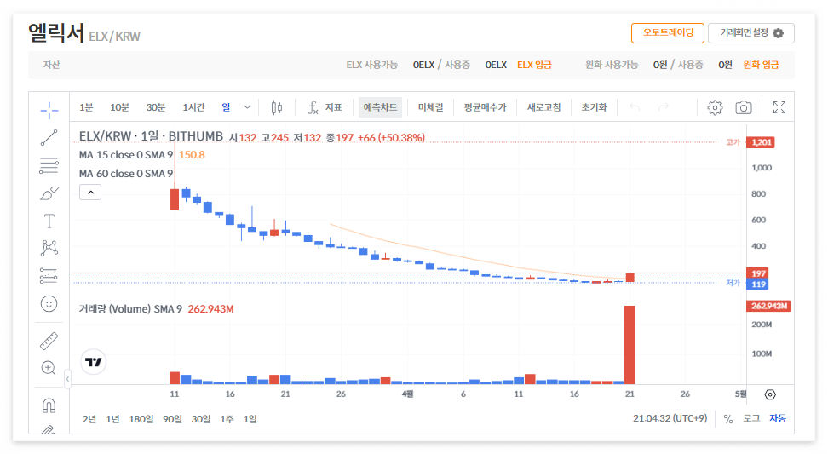
Task: Expand the time interval dropdown arrow
Action: coord(247,107)
